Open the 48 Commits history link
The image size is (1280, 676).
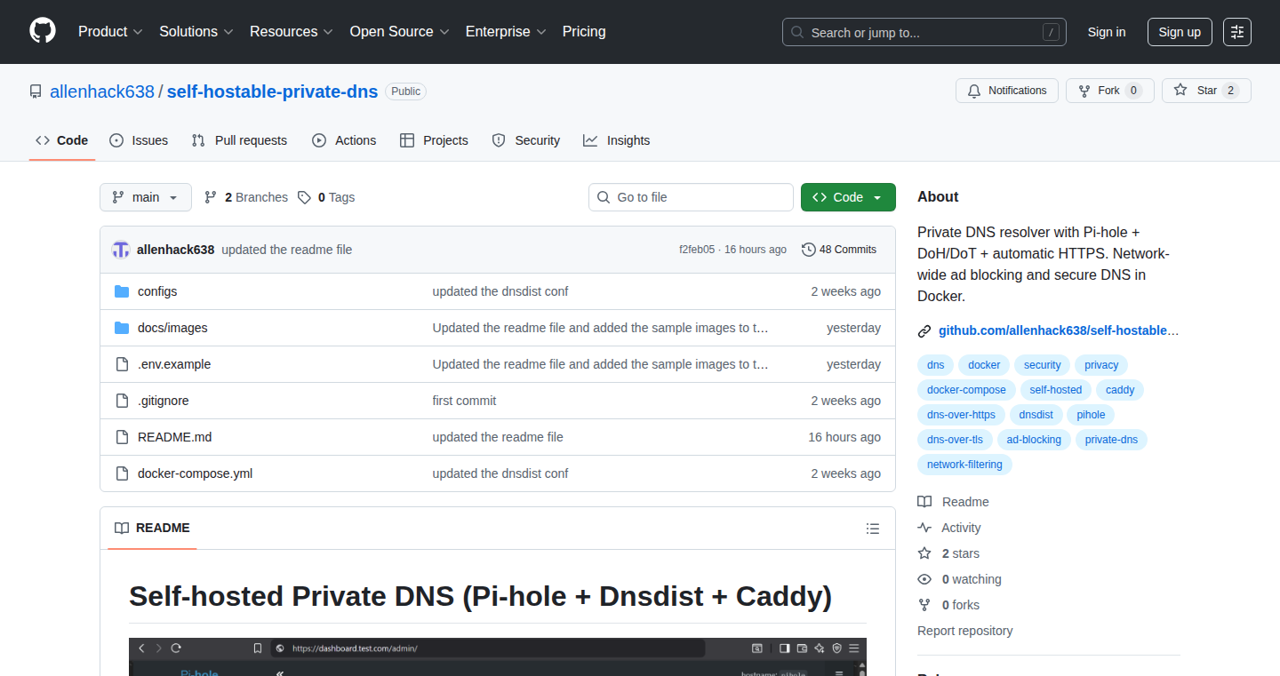click(x=839, y=250)
